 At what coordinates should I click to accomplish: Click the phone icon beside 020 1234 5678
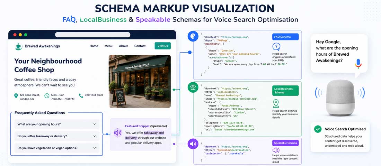click(x=81, y=95)
